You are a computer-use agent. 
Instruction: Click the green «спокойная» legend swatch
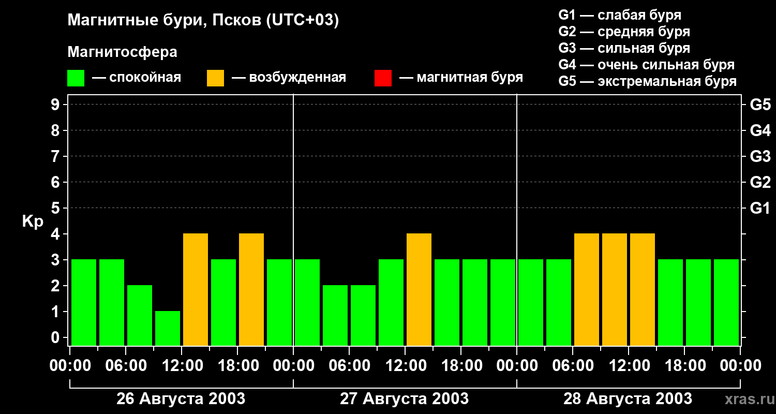76,78
